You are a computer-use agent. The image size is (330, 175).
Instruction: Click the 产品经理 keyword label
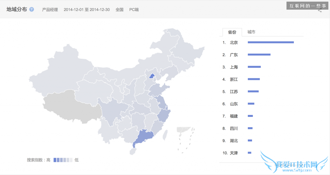coord(50,10)
